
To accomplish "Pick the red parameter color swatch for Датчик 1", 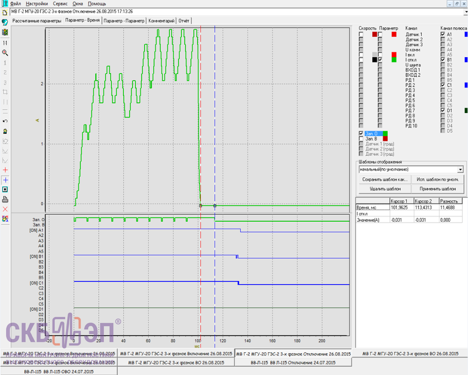I will [x=394, y=34].
